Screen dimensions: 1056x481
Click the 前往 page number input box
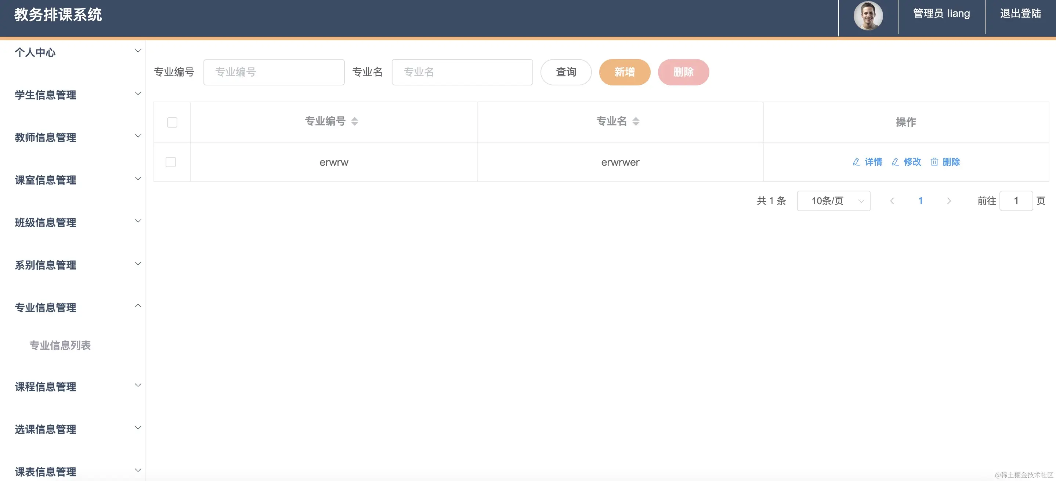[x=1016, y=201]
